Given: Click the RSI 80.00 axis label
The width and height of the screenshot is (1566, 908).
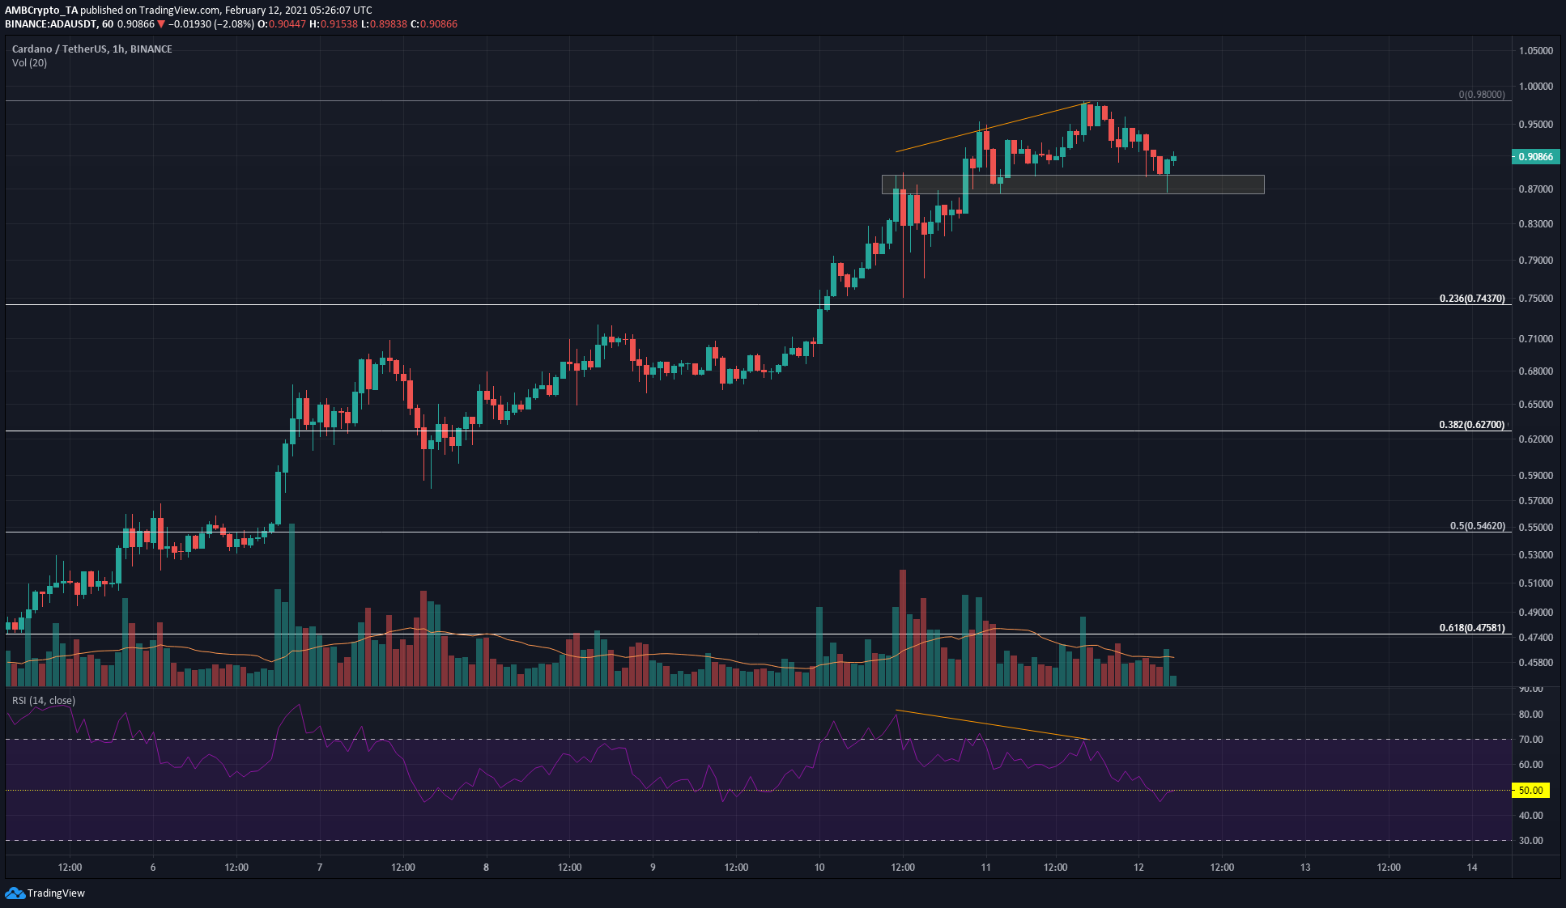Looking at the screenshot, I should (x=1531, y=714).
